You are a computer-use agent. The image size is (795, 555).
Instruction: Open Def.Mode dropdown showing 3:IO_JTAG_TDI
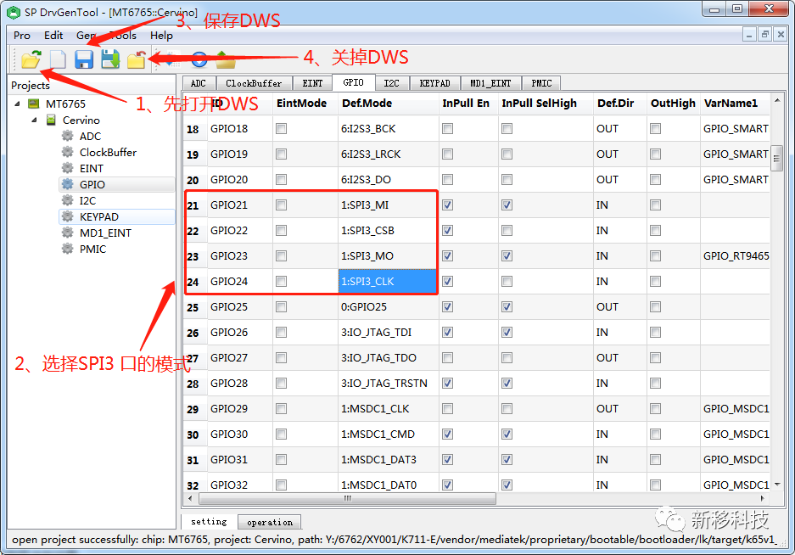[x=389, y=333]
